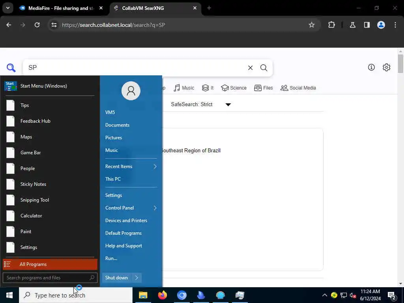
Task: Open the Music folder in the Start menu
Action: 112,150
